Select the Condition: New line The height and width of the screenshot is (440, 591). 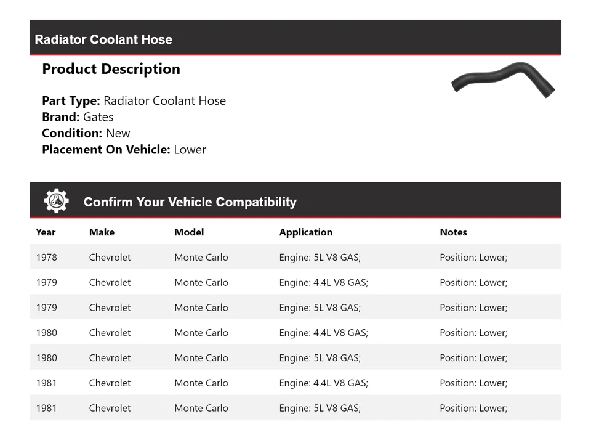click(86, 133)
